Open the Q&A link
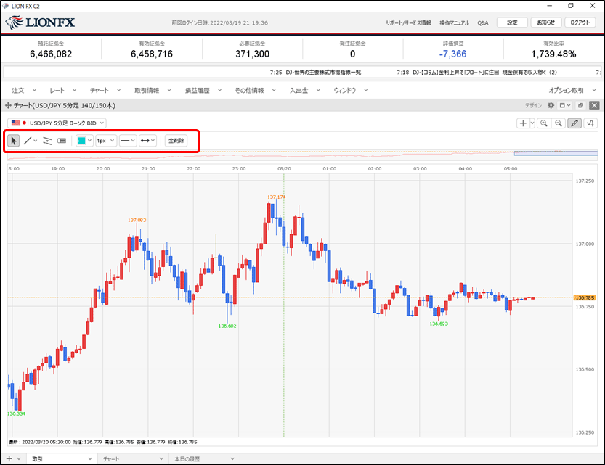This screenshot has height=465, width=605. (x=483, y=22)
